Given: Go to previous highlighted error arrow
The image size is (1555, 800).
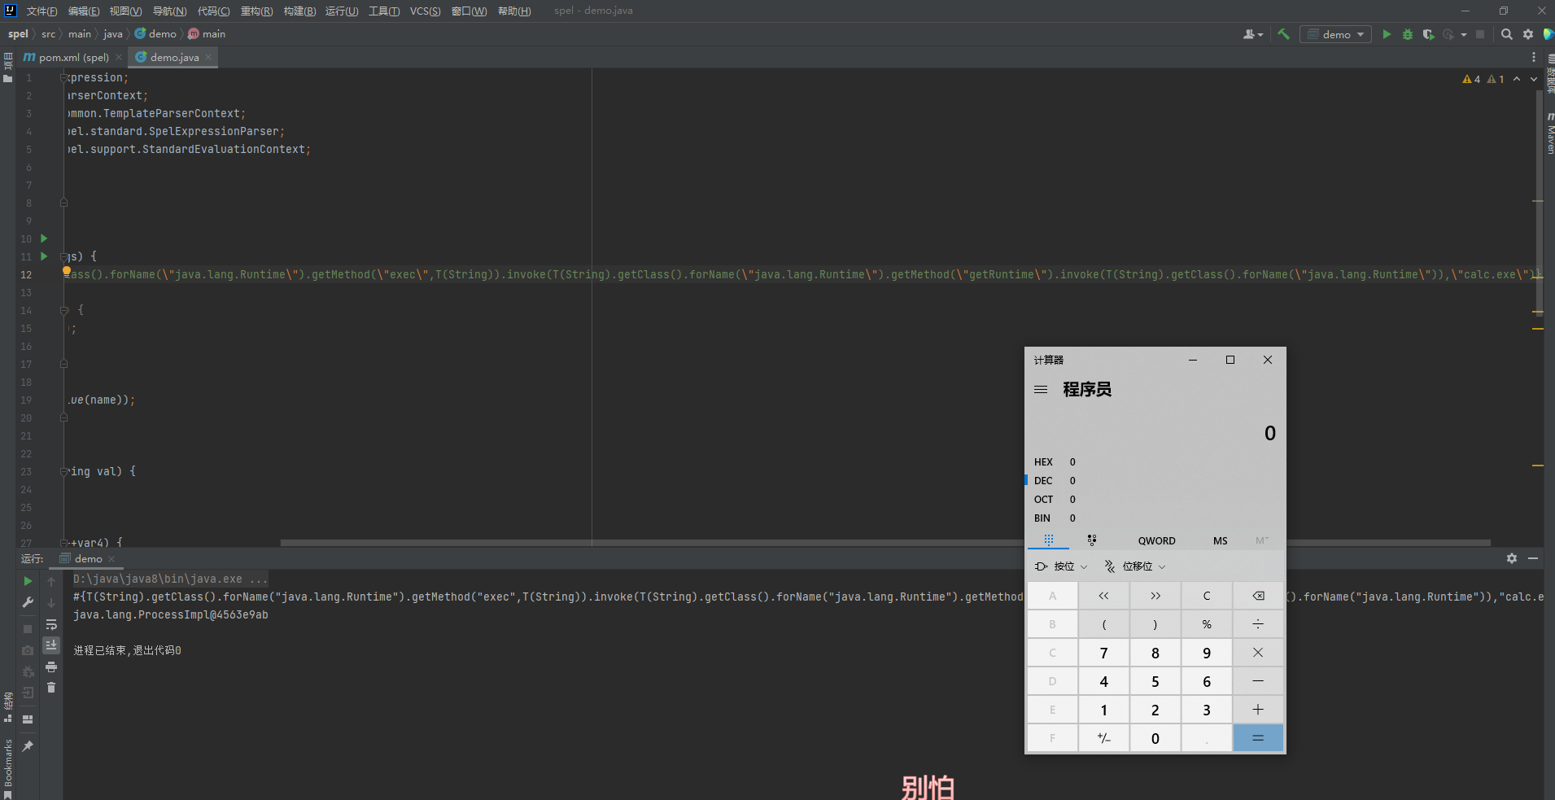Looking at the screenshot, I should pyautogui.click(x=1517, y=79).
